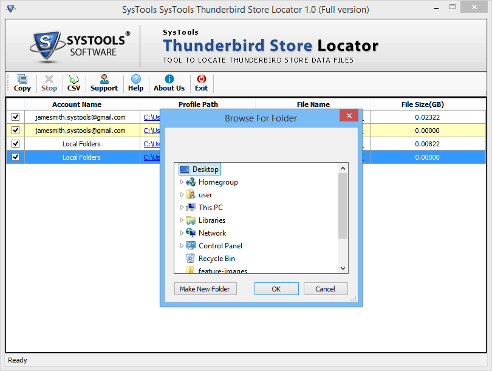492x371 pixels.
Task: Click the folder tree scroll down arrow
Action: [x=343, y=268]
